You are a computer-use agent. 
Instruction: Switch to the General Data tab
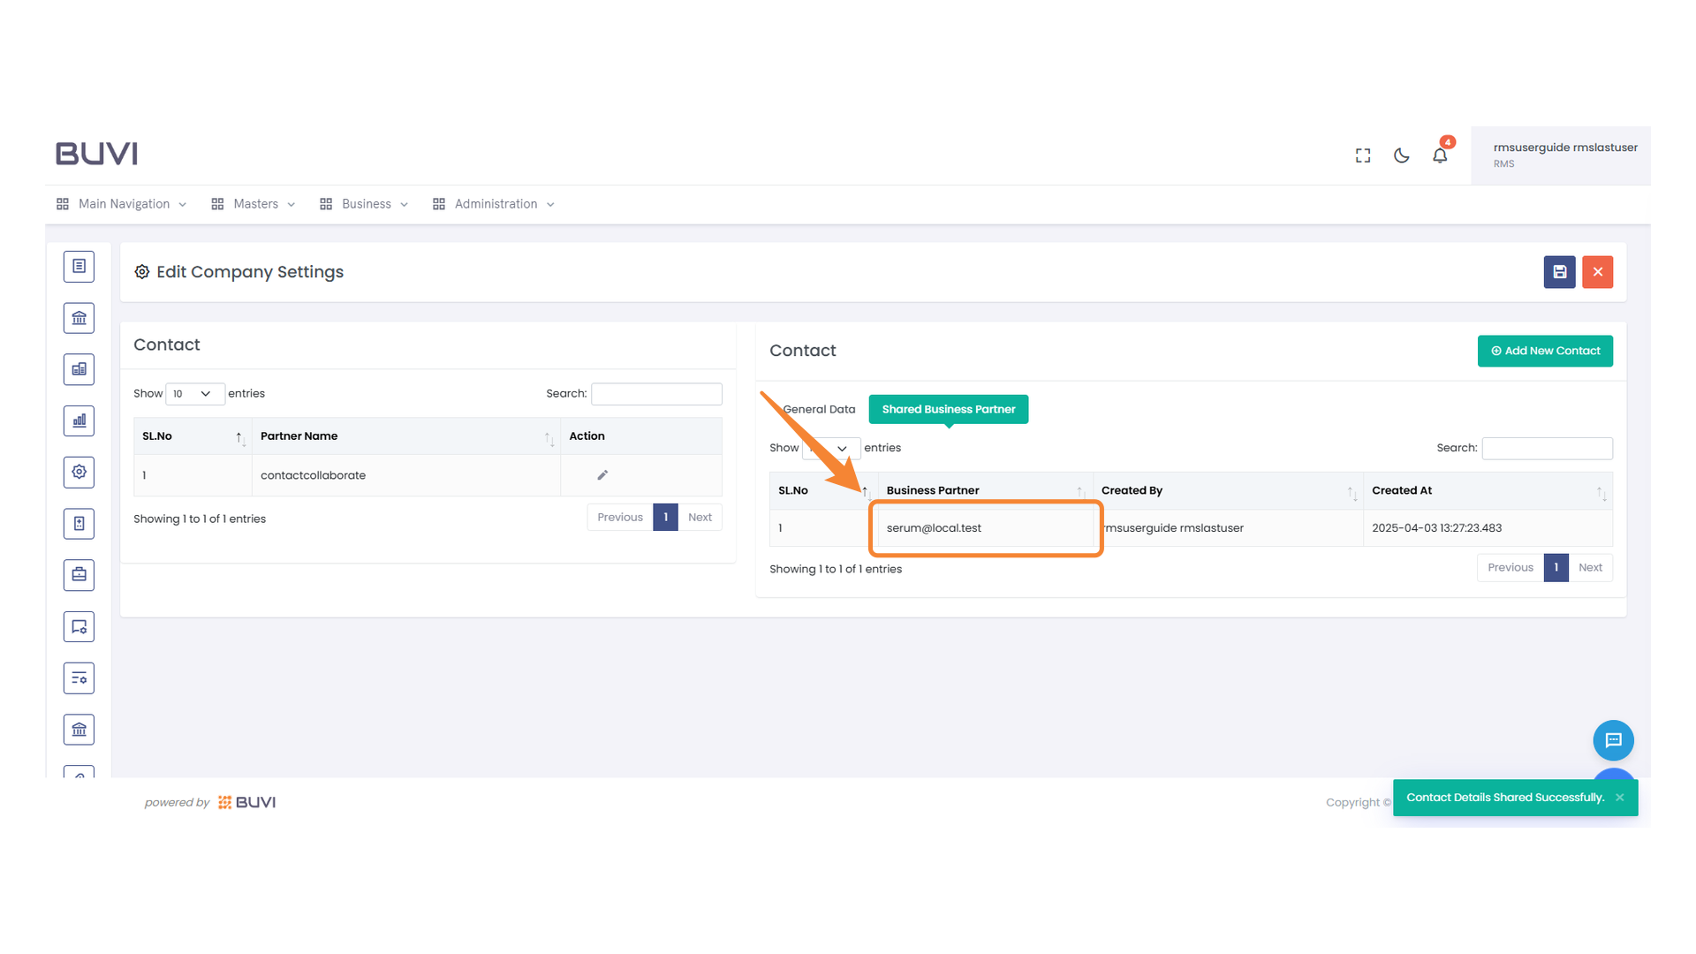(x=819, y=409)
